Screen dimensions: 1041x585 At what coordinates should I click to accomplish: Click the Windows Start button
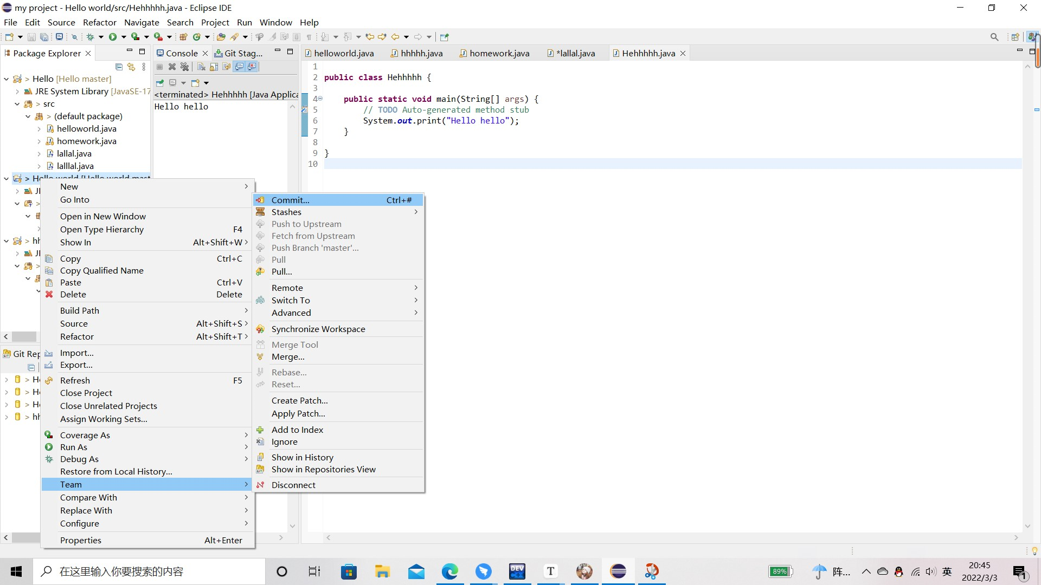pyautogui.click(x=16, y=571)
